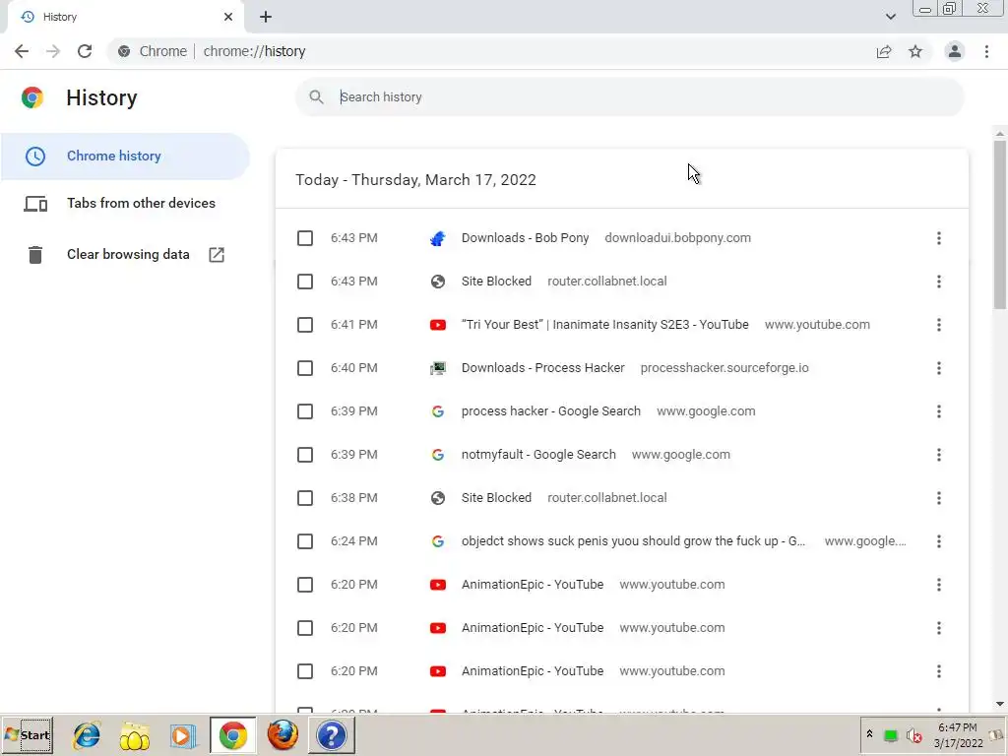
Task: Click Google favicon of notmyfault entry
Action: pyautogui.click(x=438, y=455)
